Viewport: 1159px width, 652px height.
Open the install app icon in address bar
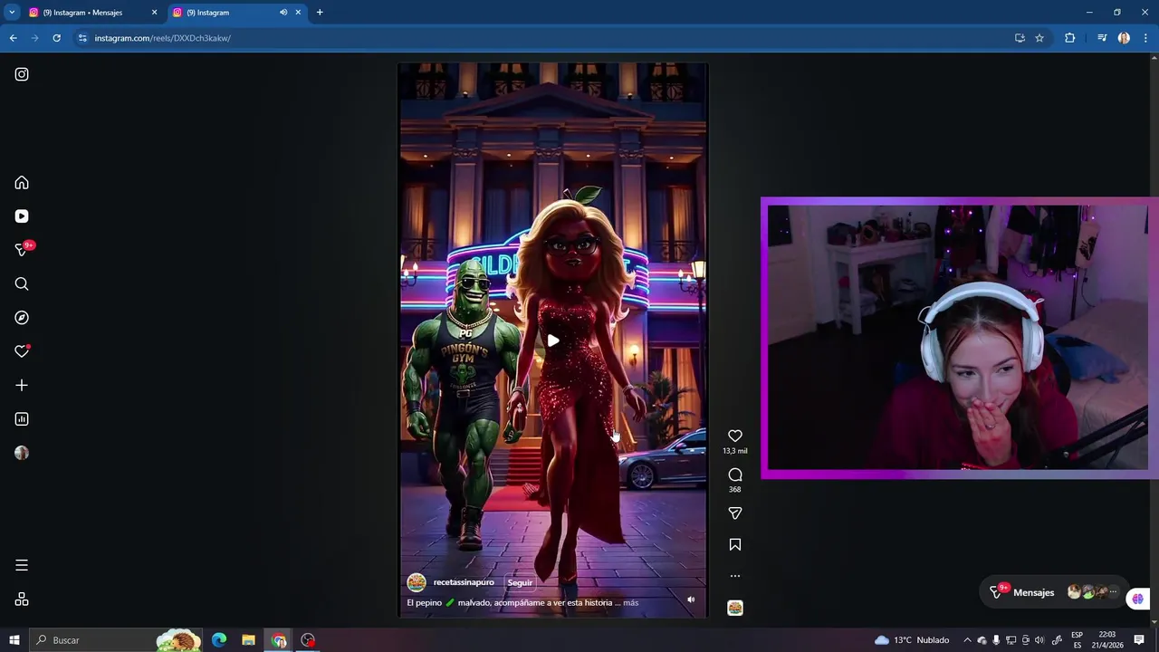pos(1020,38)
